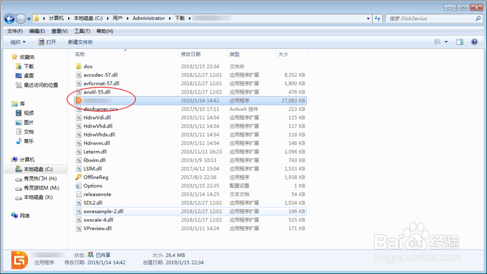Expand arrow after 用户 in address bar
This screenshot has height=274, width=487.
click(x=127, y=18)
